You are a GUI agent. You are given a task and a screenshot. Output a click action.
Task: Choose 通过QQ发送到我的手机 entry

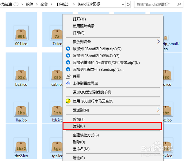pos(113,92)
